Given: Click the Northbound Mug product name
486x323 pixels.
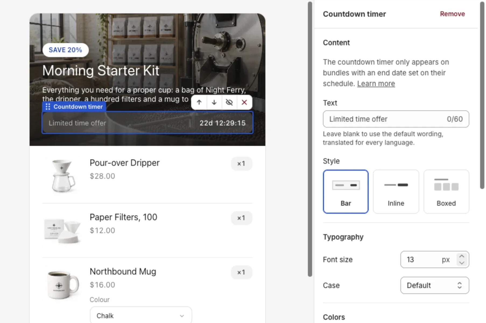Looking at the screenshot, I should (x=123, y=272).
